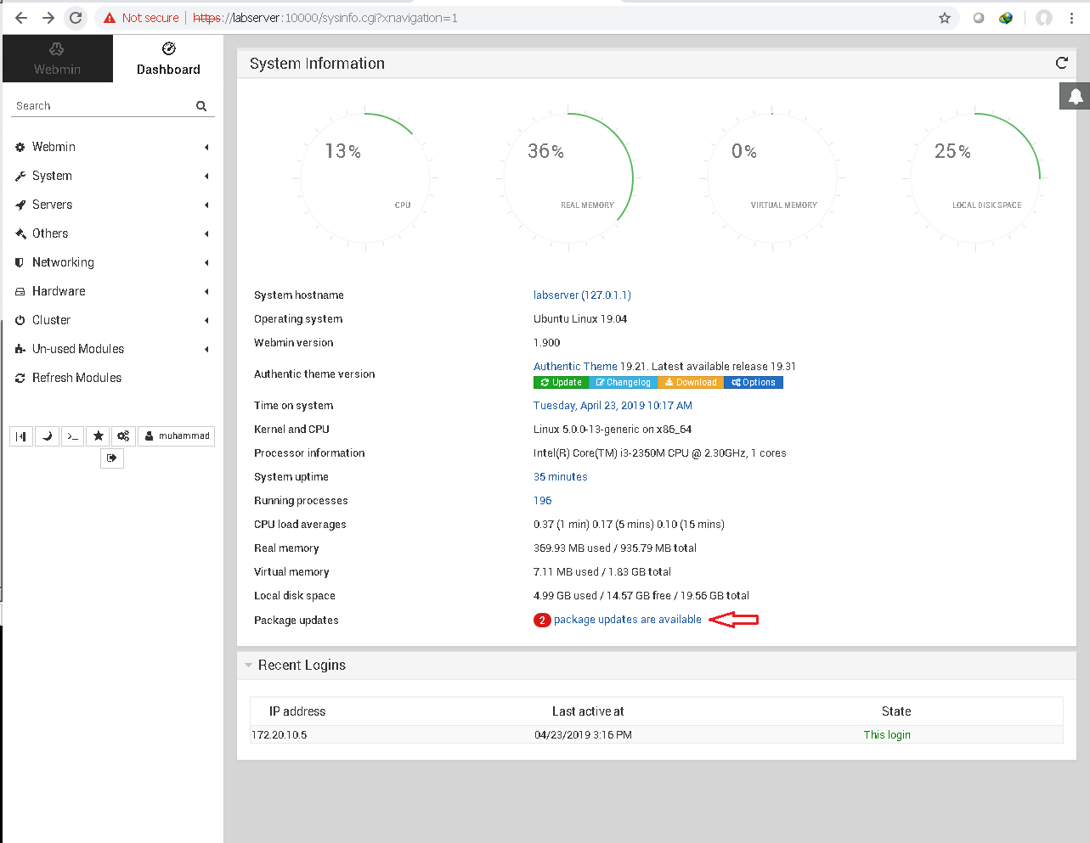Viewport: 1090px width, 843px height.
Task: Open the browser profile avatar icon
Action: (x=1044, y=18)
